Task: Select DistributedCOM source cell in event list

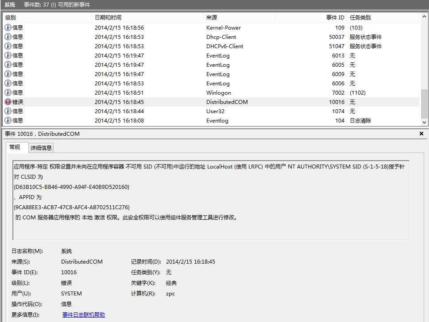Action: pos(227,102)
